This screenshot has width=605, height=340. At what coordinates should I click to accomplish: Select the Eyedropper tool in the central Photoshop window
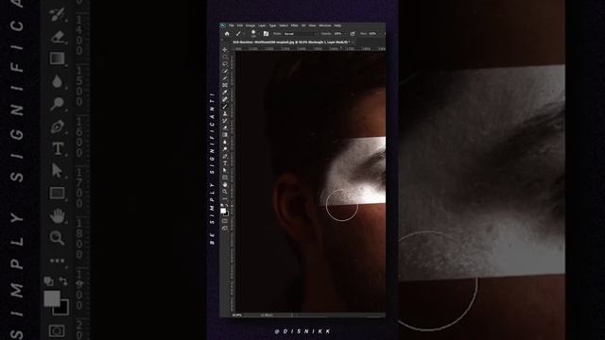pos(225,92)
